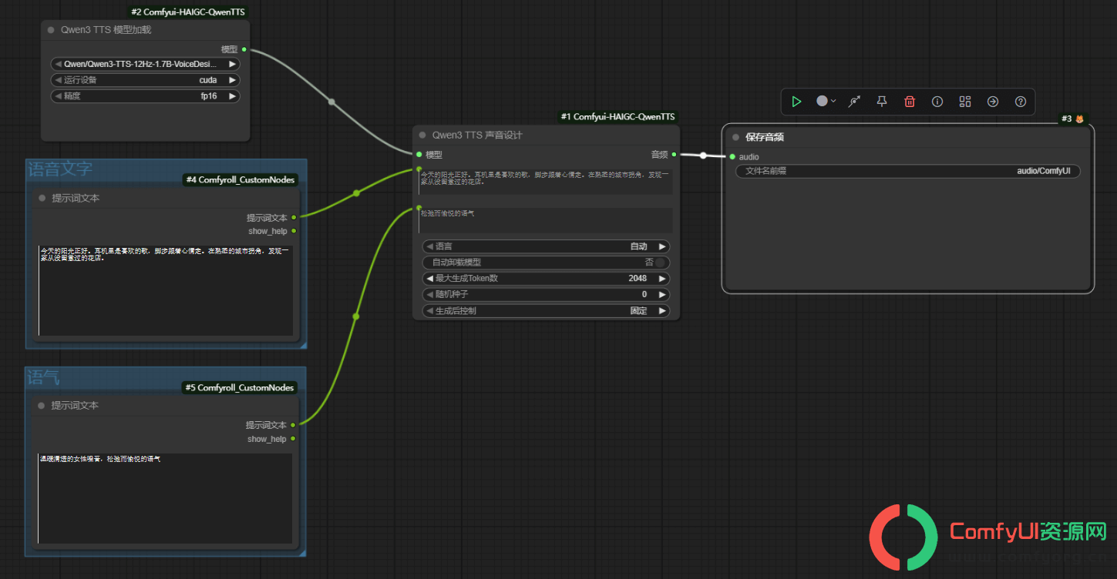Click the fox badge icon next to #3
Screen dimensions: 1117x579
pyautogui.click(x=1080, y=119)
